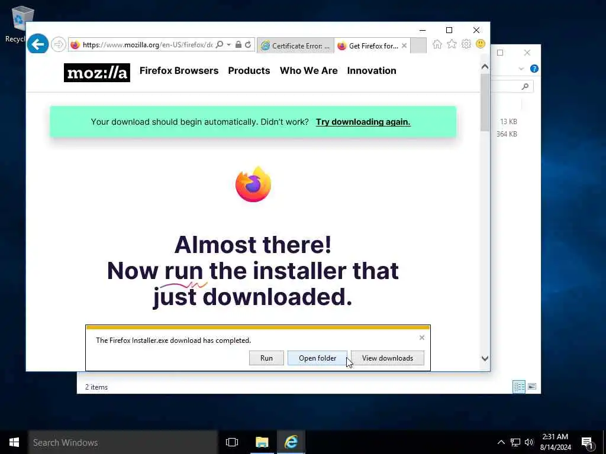Click Run in the download bar
Viewport: 606px width, 454px height.
pyautogui.click(x=266, y=358)
